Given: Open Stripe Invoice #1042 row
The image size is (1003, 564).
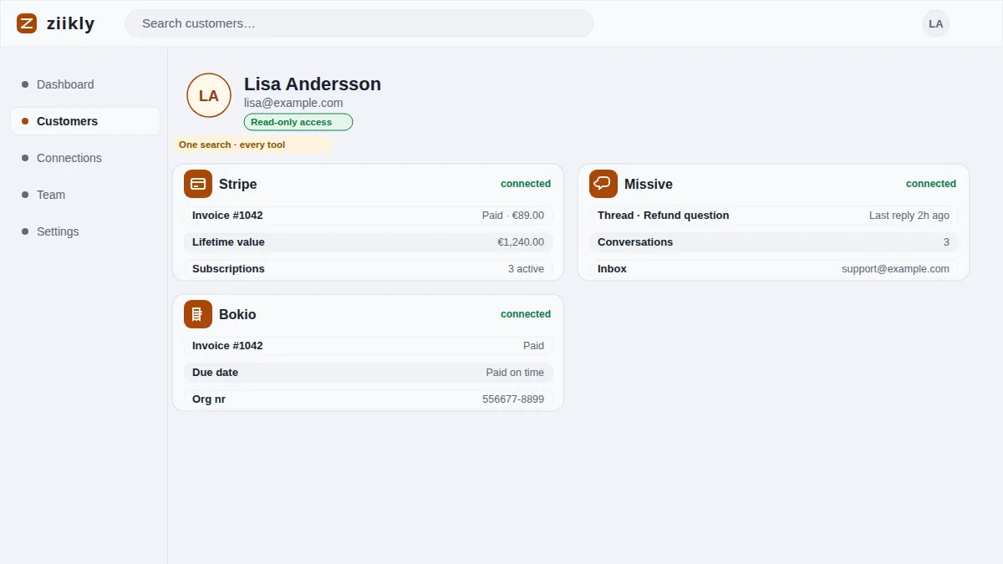Looking at the screenshot, I should pos(368,216).
